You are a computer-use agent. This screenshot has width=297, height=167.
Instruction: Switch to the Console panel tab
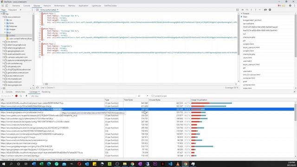click(26, 6)
